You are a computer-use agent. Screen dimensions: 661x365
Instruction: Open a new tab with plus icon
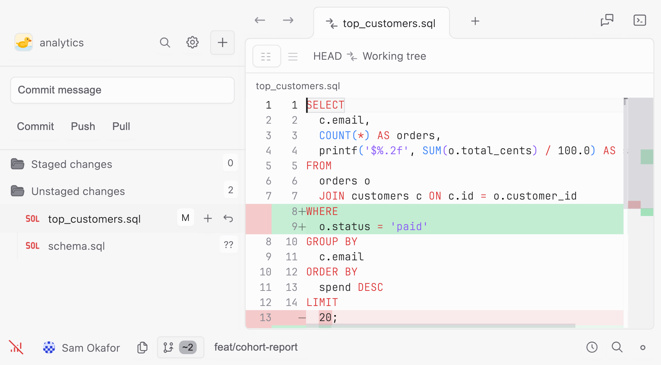[x=475, y=21]
